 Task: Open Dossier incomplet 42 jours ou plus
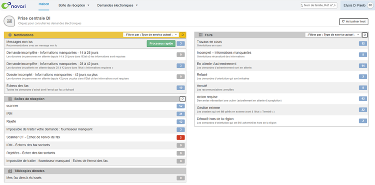pyautogui.click(x=95, y=77)
